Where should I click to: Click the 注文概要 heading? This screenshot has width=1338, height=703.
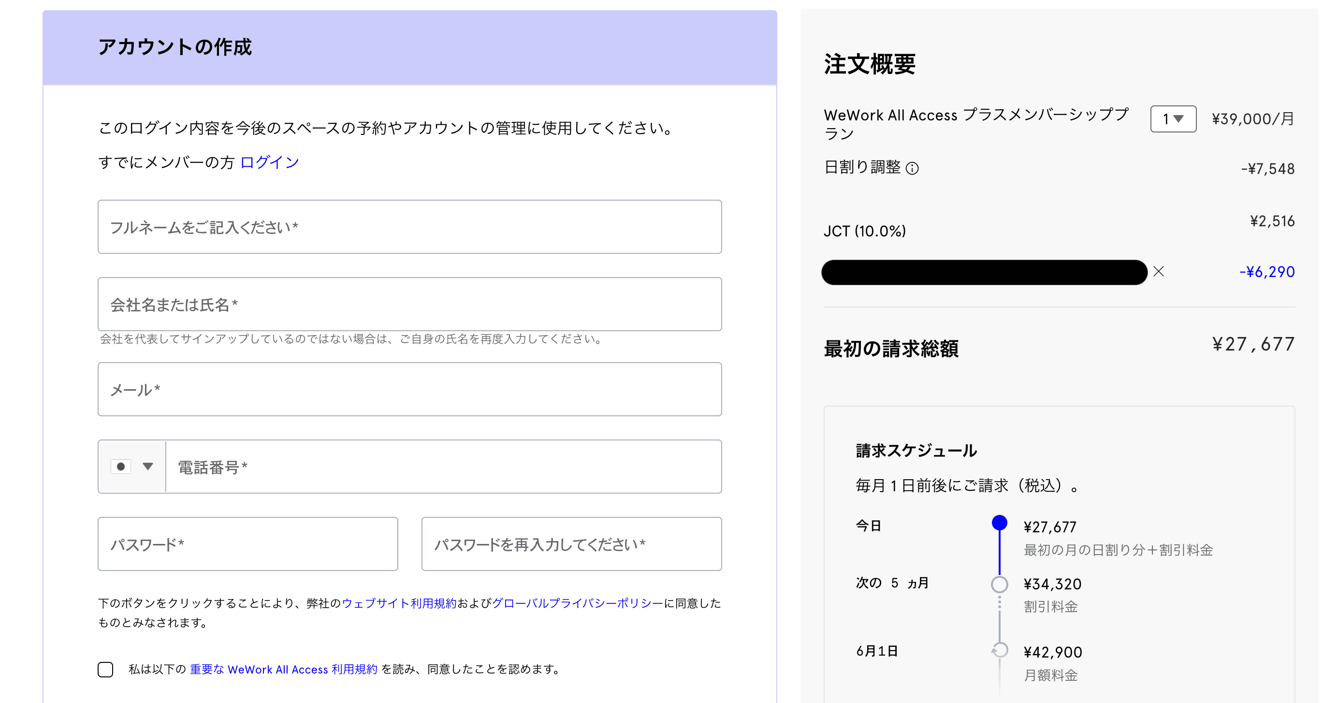(x=870, y=64)
